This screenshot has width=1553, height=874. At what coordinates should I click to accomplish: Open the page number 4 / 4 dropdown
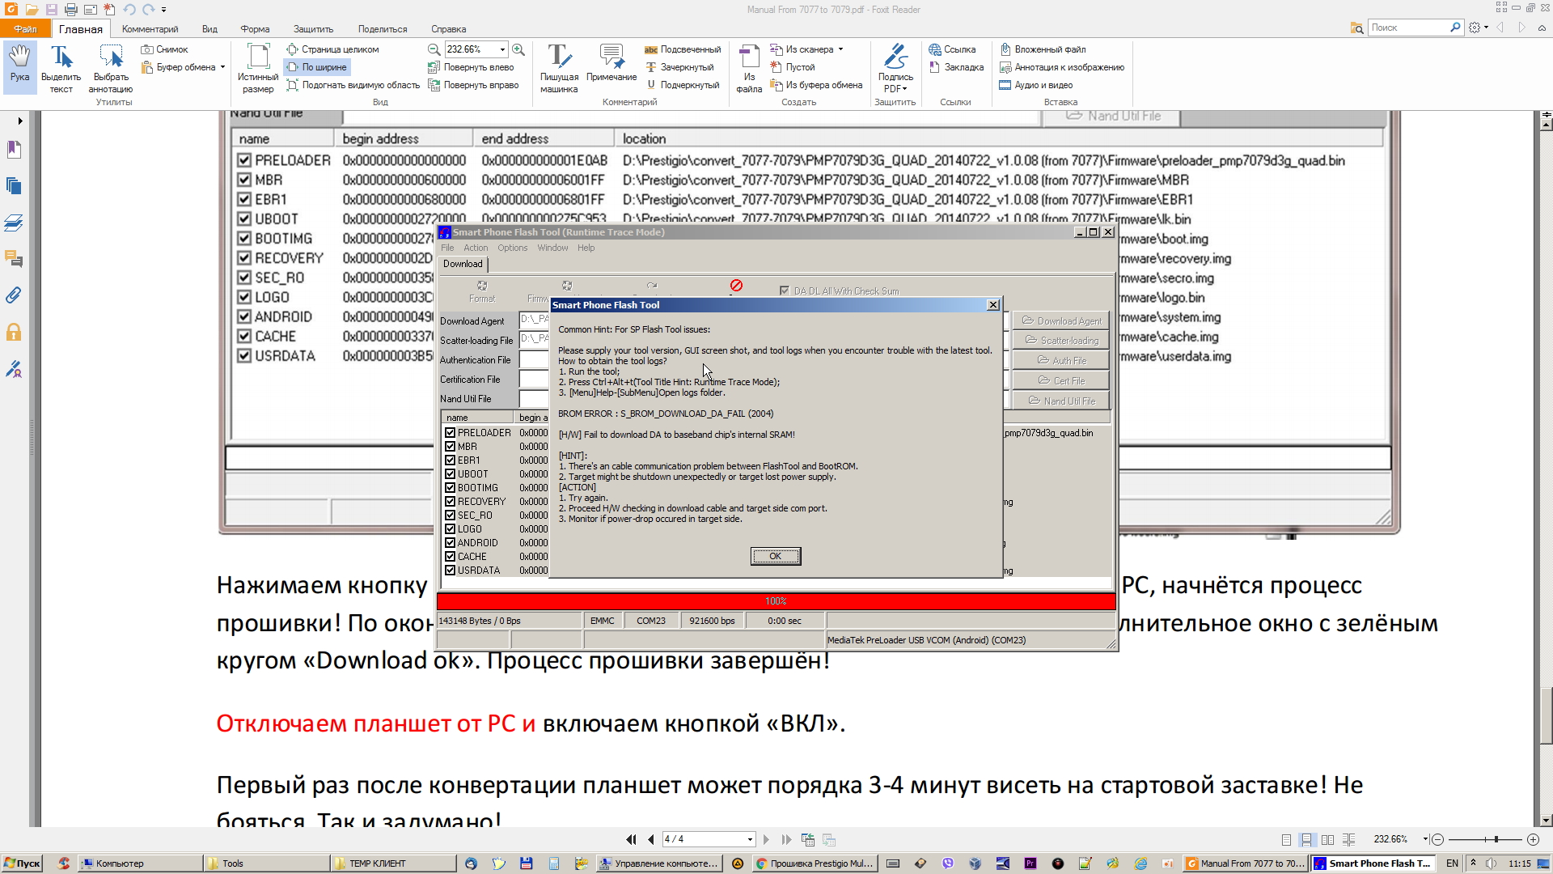(x=750, y=839)
